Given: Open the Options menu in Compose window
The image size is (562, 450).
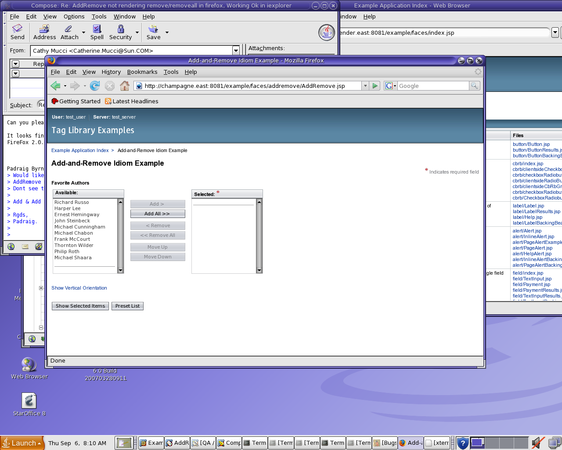Looking at the screenshot, I should [x=74, y=16].
